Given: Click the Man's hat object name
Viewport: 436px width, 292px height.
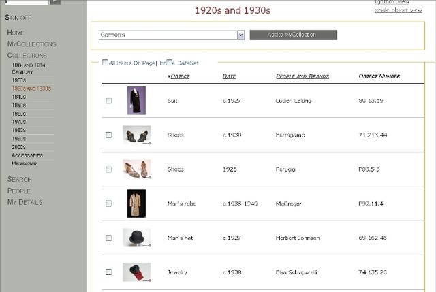Looking at the screenshot, I should 180,238.
